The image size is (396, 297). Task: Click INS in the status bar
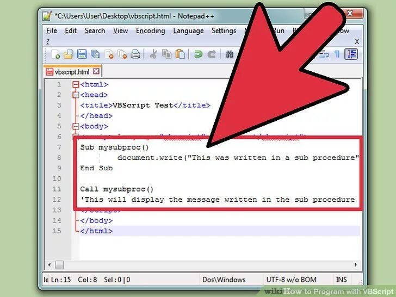pyautogui.click(x=341, y=280)
